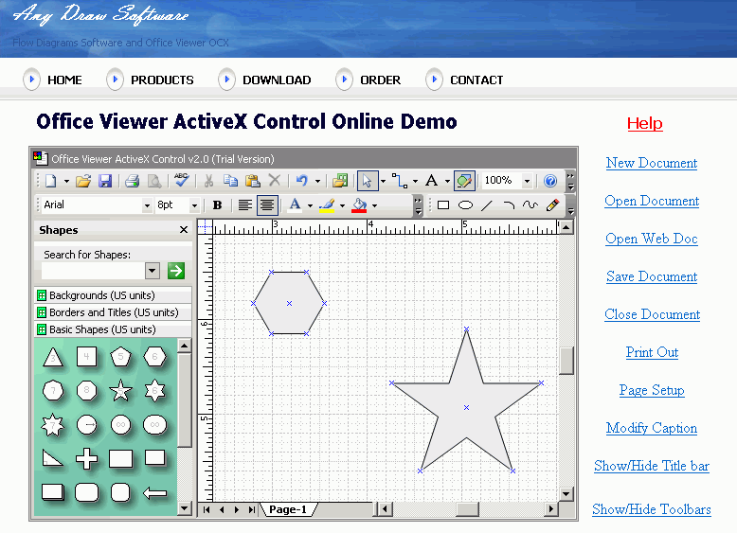Toggle the Shapes window button

tap(464, 181)
